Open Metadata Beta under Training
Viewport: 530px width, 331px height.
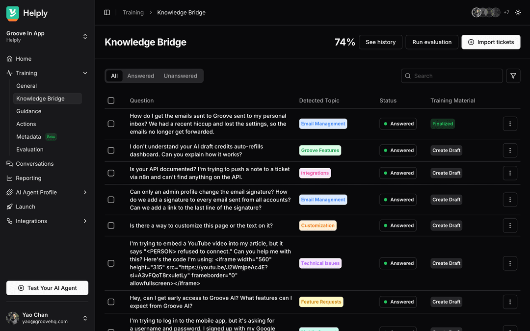pyautogui.click(x=47, y=137)
